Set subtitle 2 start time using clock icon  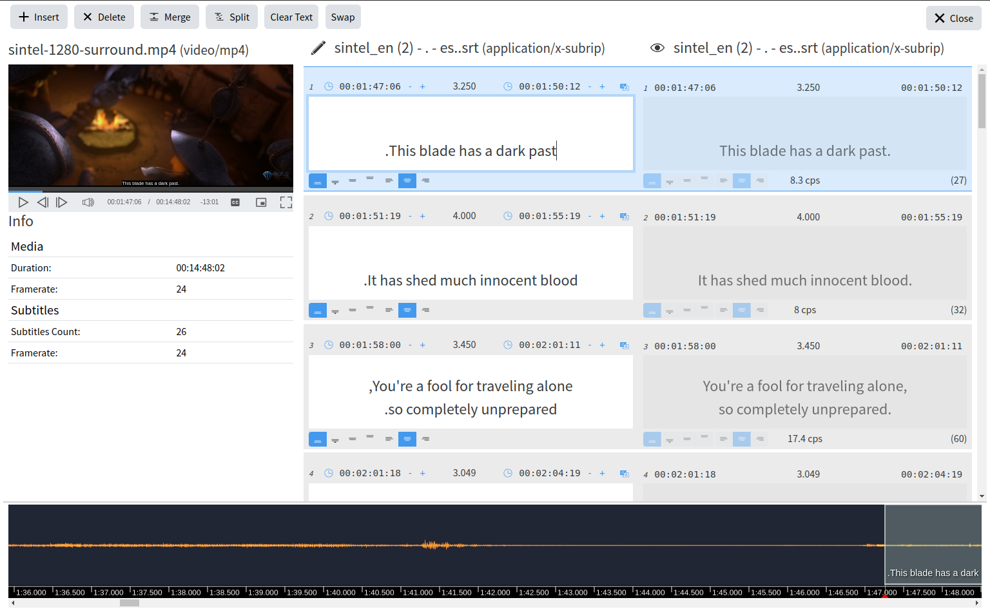(329, 216)
